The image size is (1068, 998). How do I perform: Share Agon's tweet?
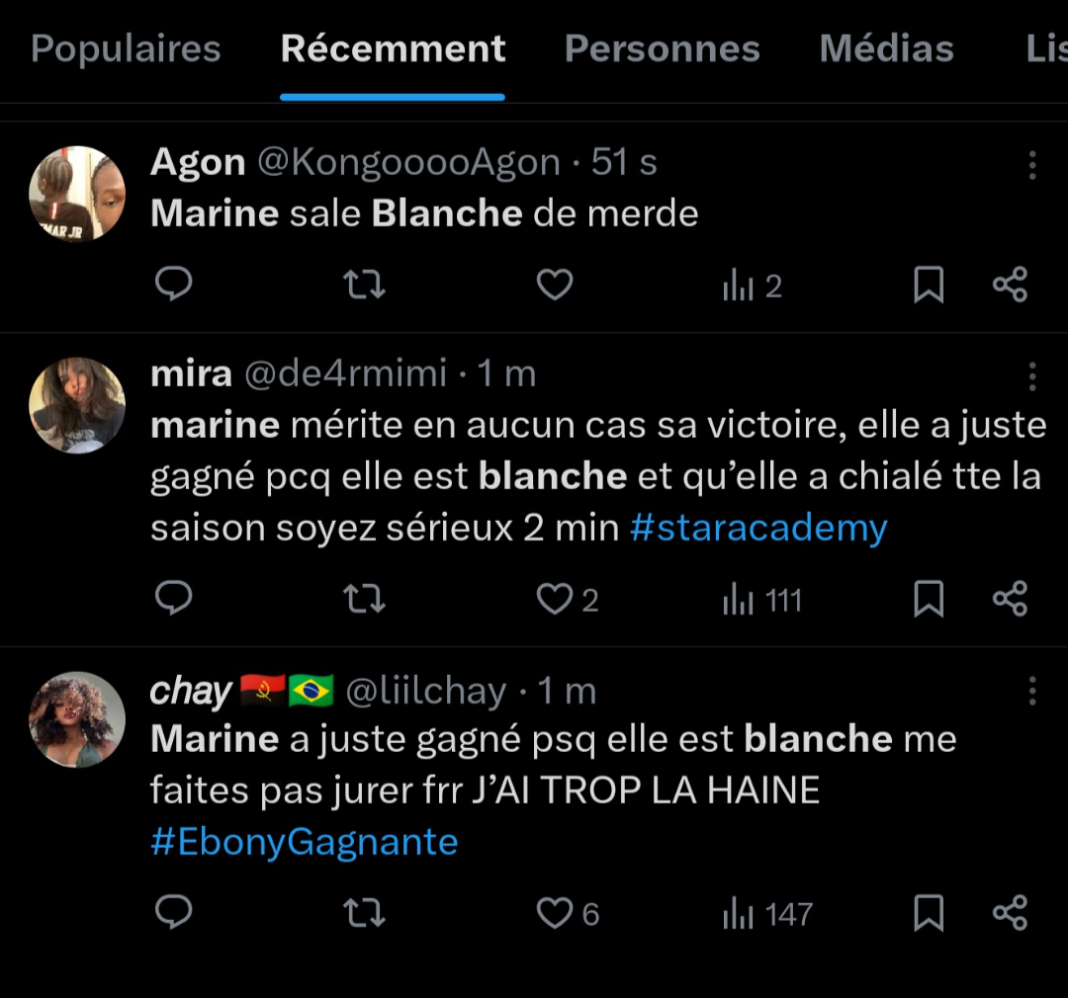pos(1010,286)
